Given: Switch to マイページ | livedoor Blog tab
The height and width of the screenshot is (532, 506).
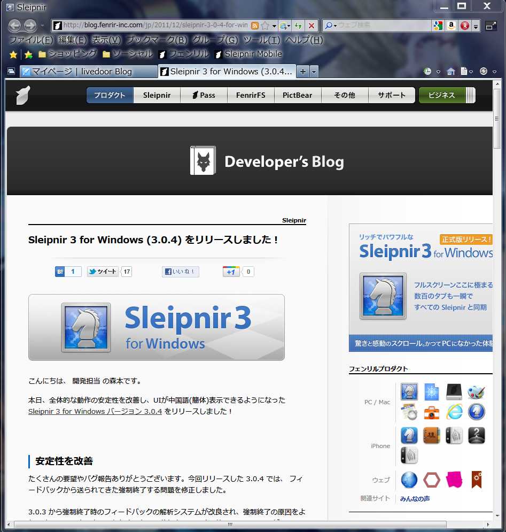Looking at the screenshot, I should click(x=89, y=72).
